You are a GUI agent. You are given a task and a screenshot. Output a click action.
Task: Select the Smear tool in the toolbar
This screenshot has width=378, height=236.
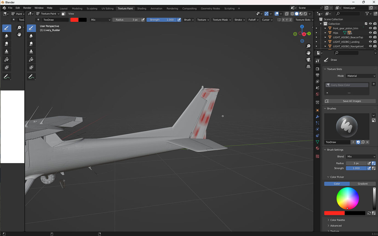(7, 44)
